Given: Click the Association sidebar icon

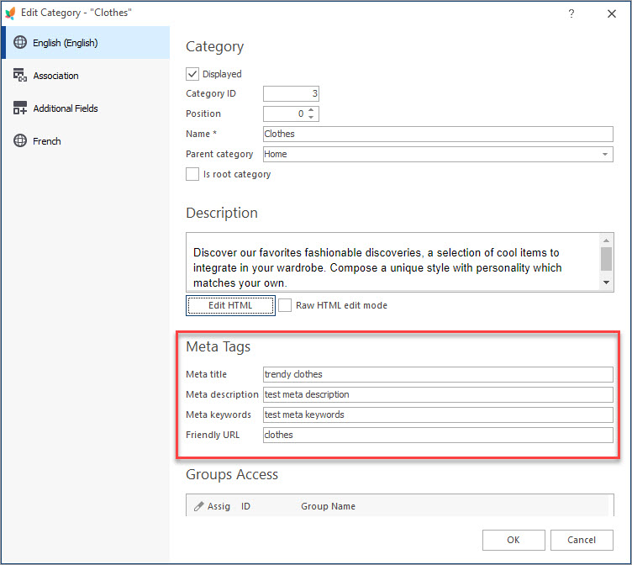Looking at the screenshot, I should click(x=20, y=75).
